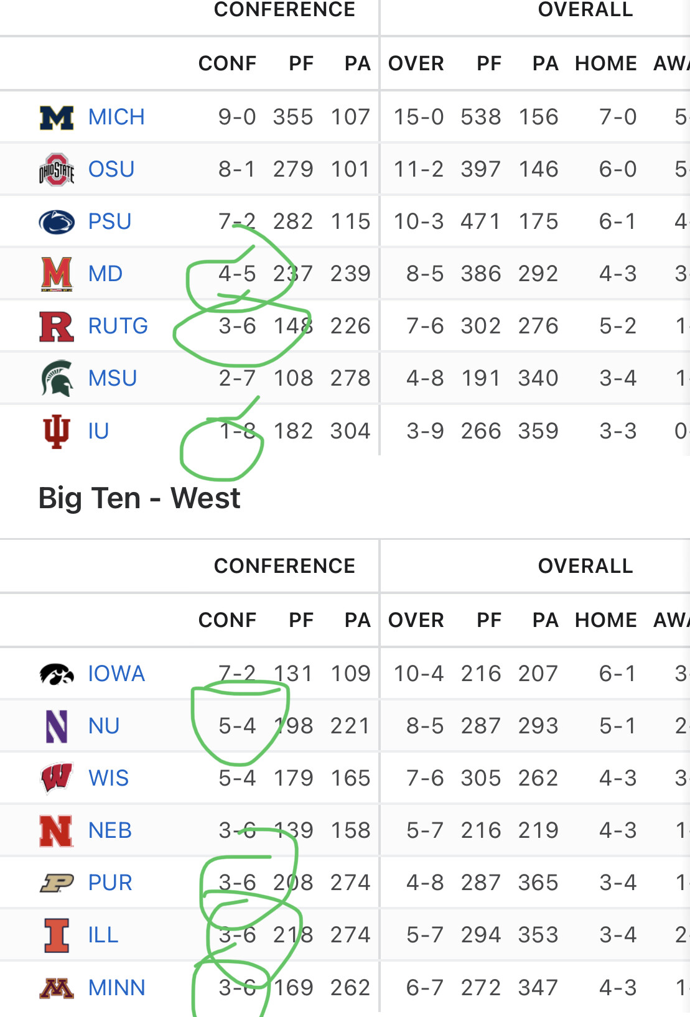
Task: Open the MINN team link
Action: tap(116, 988)
